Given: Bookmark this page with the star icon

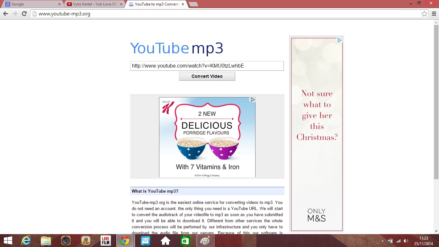Looking at the screenshot, I should click(x=425, y=14).
